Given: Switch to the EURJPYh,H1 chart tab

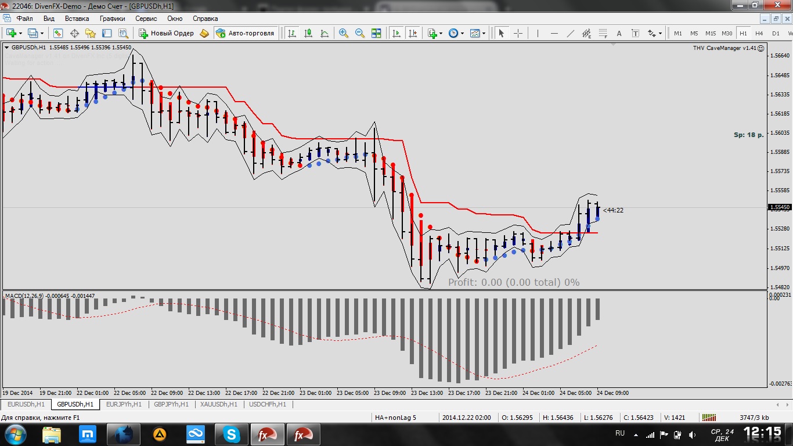Looking at the screenshot, I should tap(124, 404).
